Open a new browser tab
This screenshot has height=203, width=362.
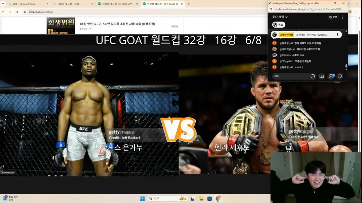[x=189, y=4]
